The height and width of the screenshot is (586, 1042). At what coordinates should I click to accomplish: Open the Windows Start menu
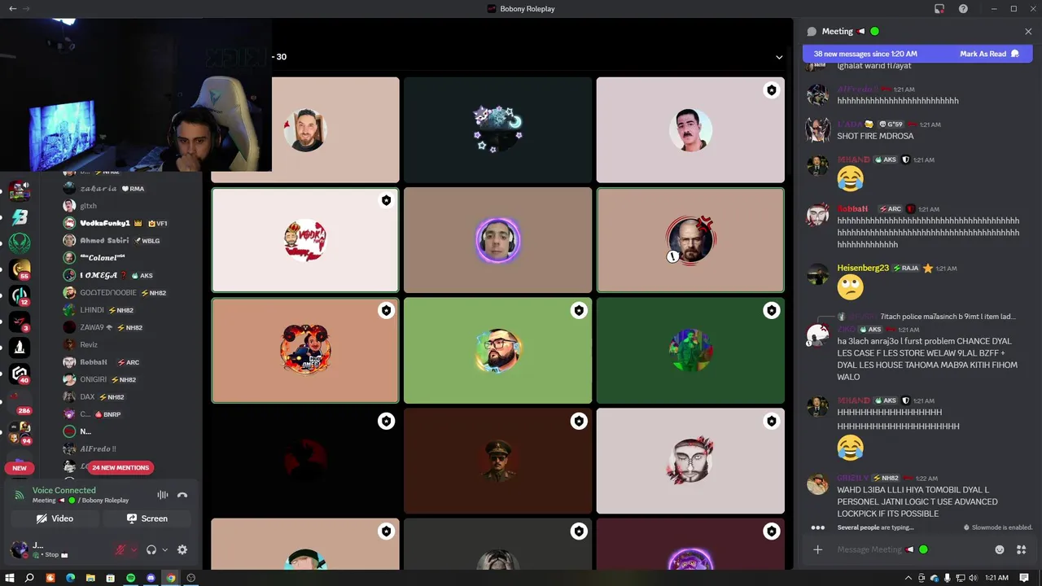click(x=10, y=578)
